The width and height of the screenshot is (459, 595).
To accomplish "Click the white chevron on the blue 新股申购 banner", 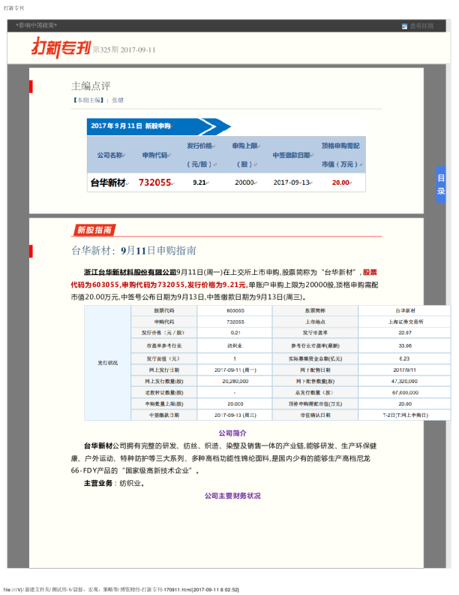I will (x=214, y=126).
